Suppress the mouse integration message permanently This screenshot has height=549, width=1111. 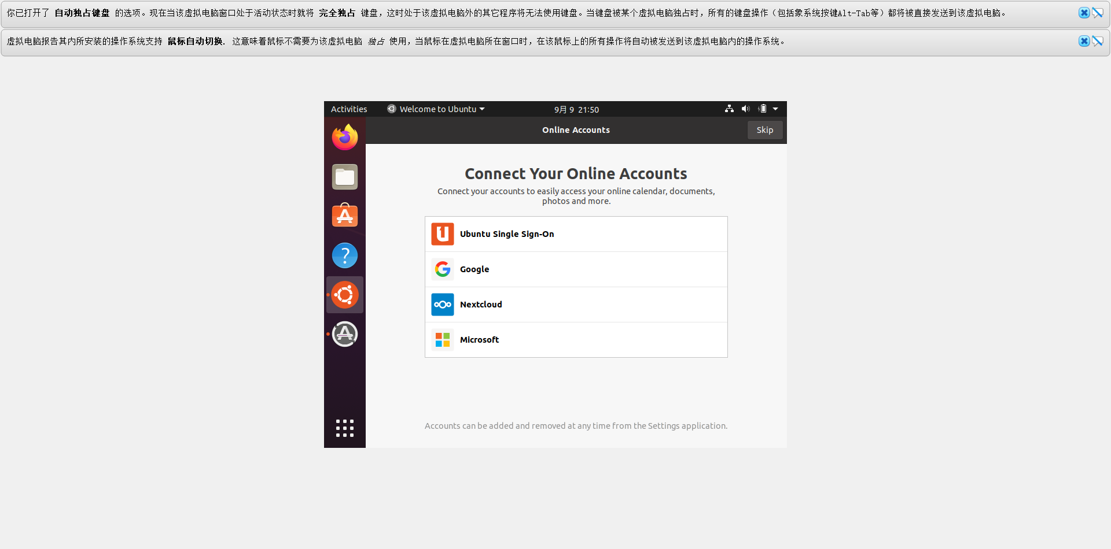[x=1098, y=41]
